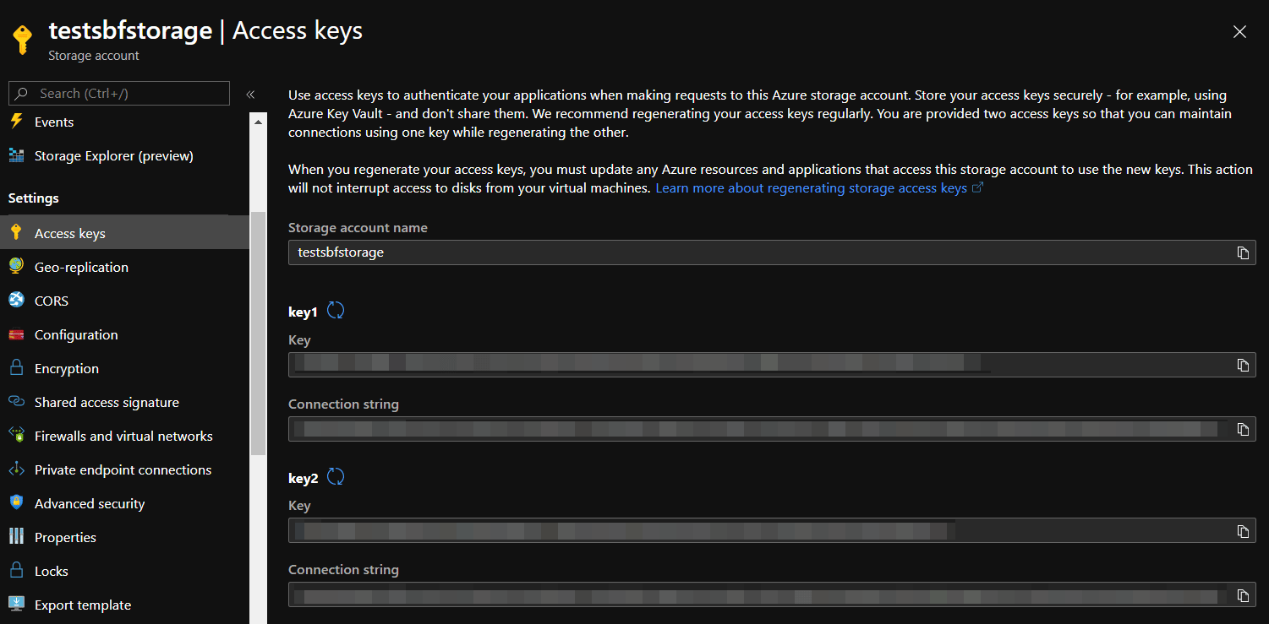Click the Encryption lock icon
Image resolution: width=1269 pixels, height=624 pixels.
[x=16, y=367]
